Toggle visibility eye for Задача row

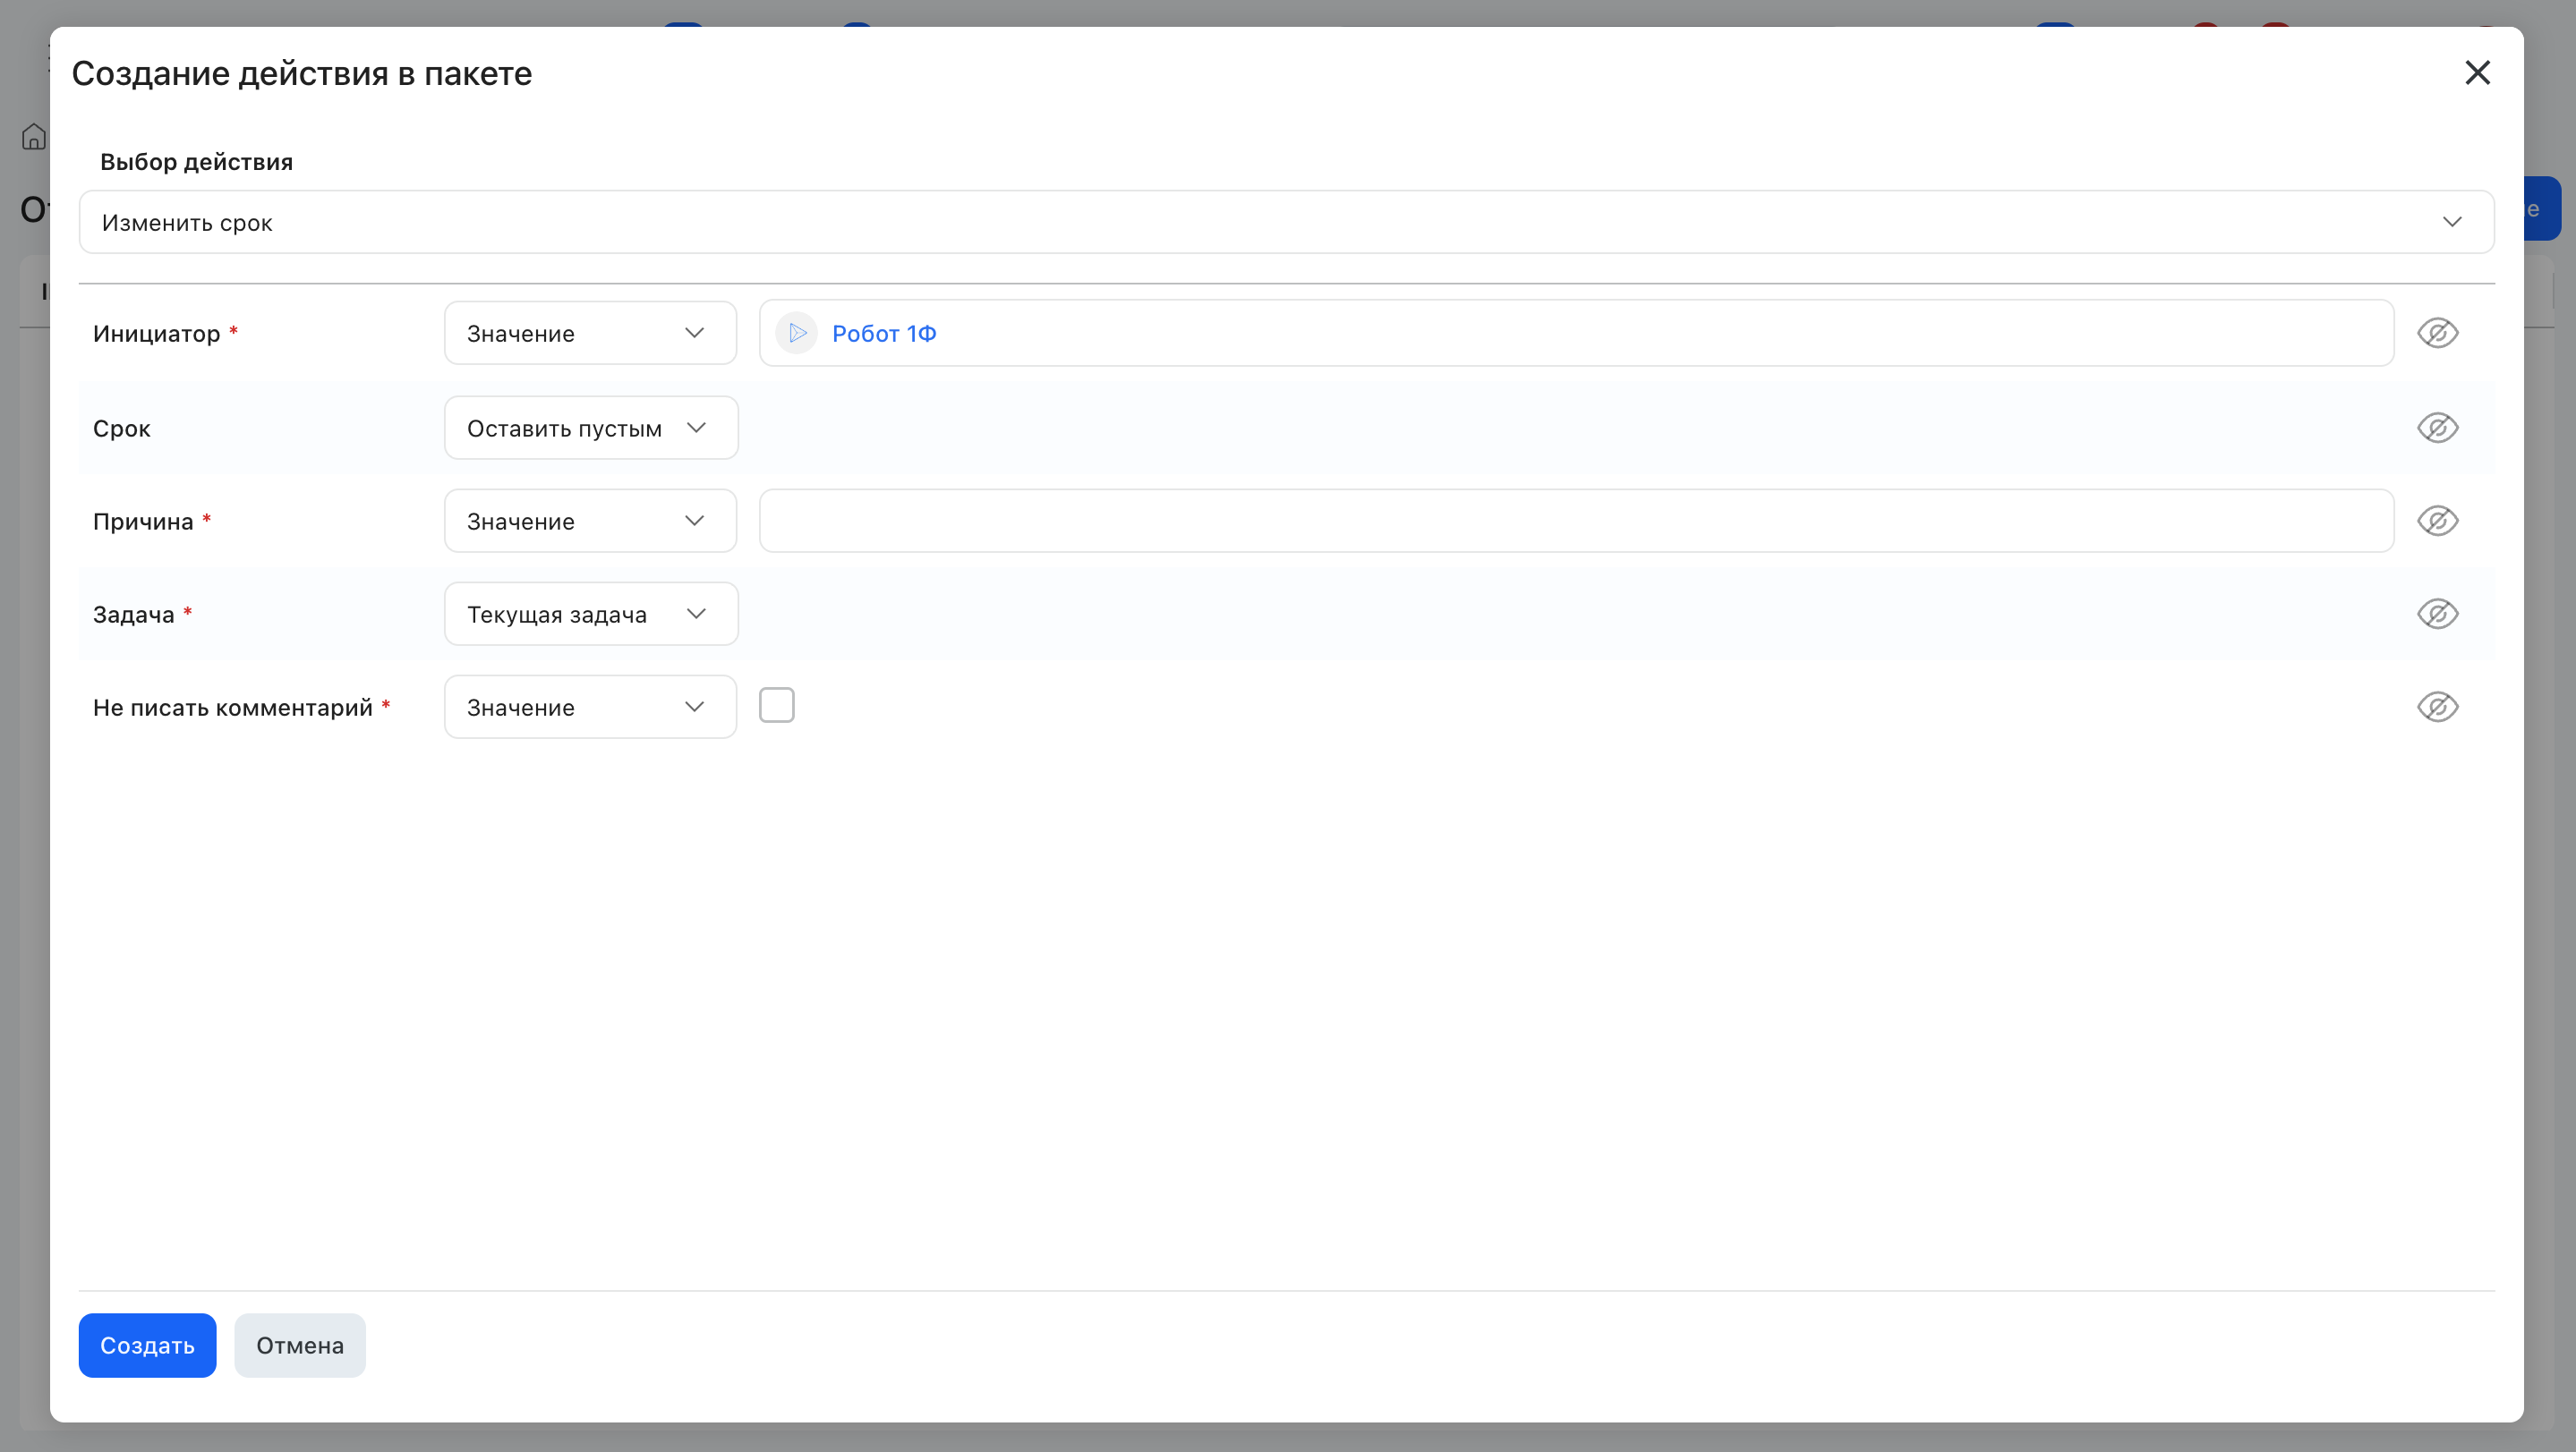2437,614
